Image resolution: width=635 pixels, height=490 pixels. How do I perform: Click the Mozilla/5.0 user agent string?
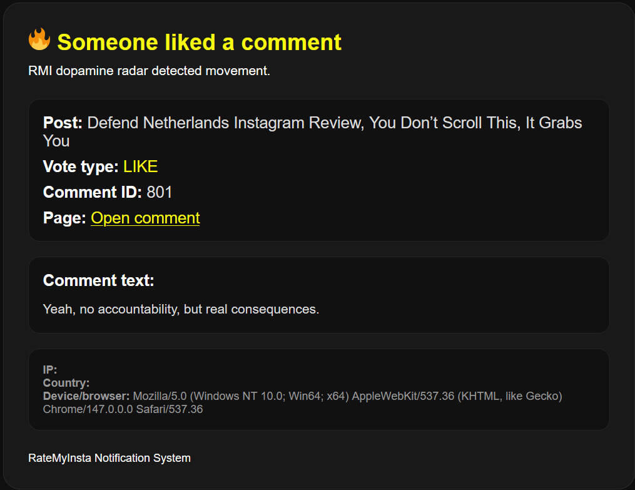coord(347,396)
